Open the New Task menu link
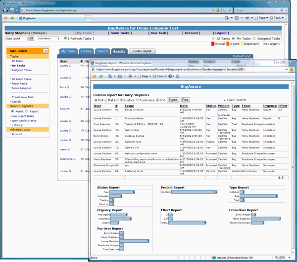297x262 pixels. [158, 33]
